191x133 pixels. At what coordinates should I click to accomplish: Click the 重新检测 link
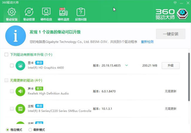click(147, 42)
